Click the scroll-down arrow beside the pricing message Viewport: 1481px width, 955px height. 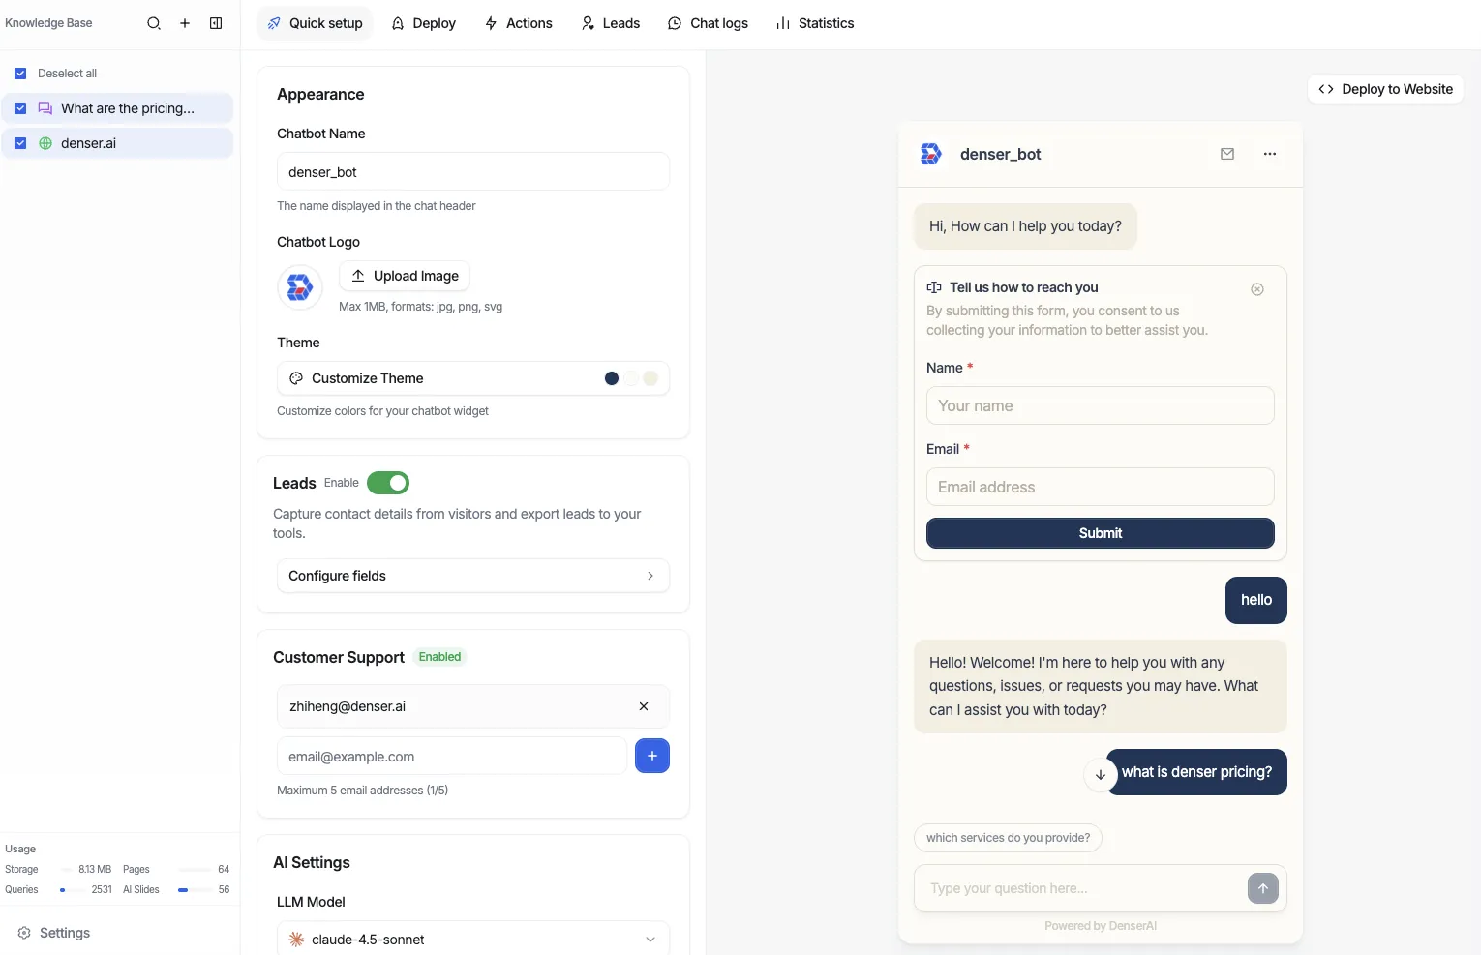tap(1100, 774)
